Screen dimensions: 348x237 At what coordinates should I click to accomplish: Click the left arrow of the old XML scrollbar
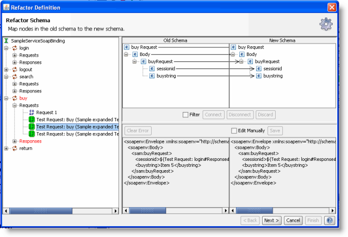coord(126,210)
